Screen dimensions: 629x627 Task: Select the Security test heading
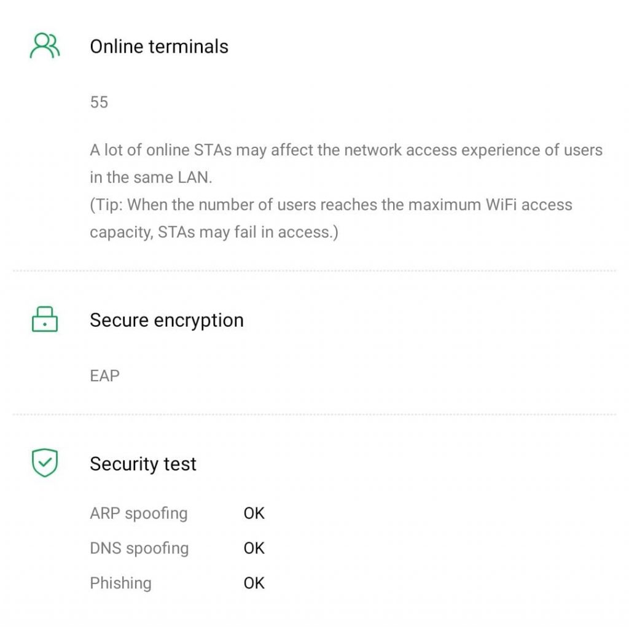(143, 464)
